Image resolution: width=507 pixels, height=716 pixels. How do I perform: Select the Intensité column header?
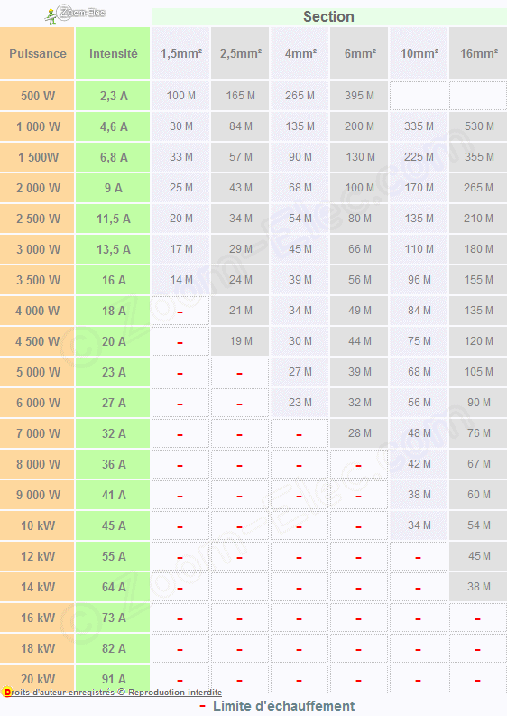tap(113, 53)
